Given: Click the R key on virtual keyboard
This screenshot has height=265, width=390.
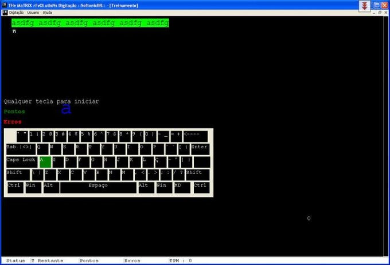Looking at the screenshot, I should 81,149.
